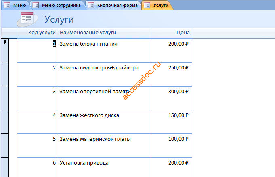The image size is (275, 177).
Task: Click price 200,00 ₽ for Замена блока питания
Action: pos(172,50)
